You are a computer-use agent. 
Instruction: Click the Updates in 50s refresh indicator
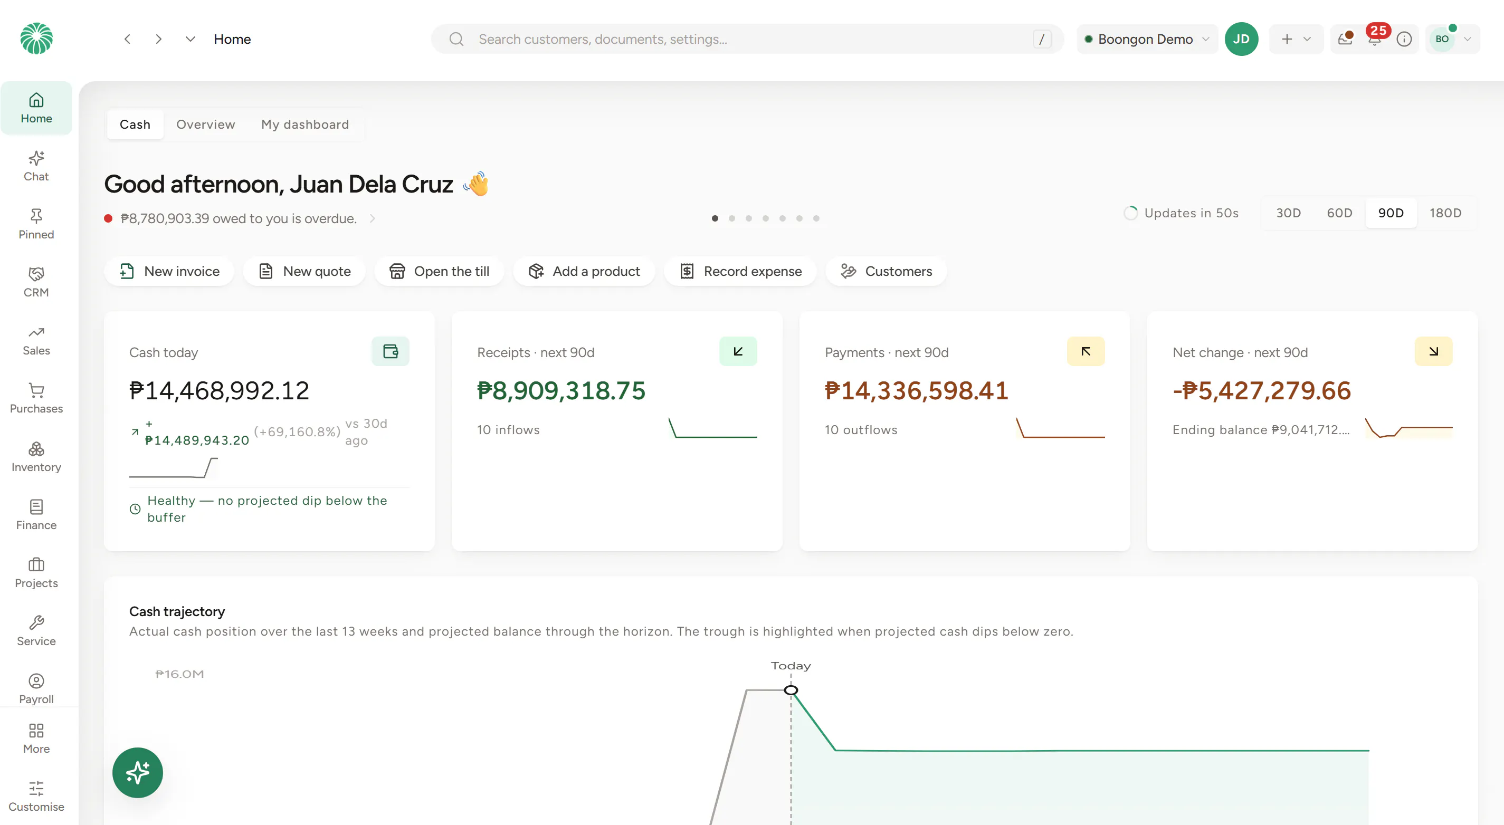click(x=1181, y=213)
